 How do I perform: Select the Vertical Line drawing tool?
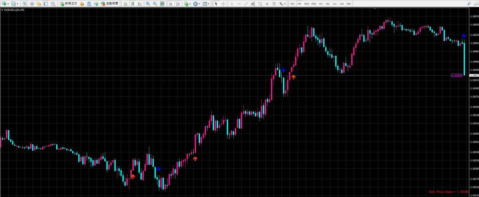[x=232, y=4]
